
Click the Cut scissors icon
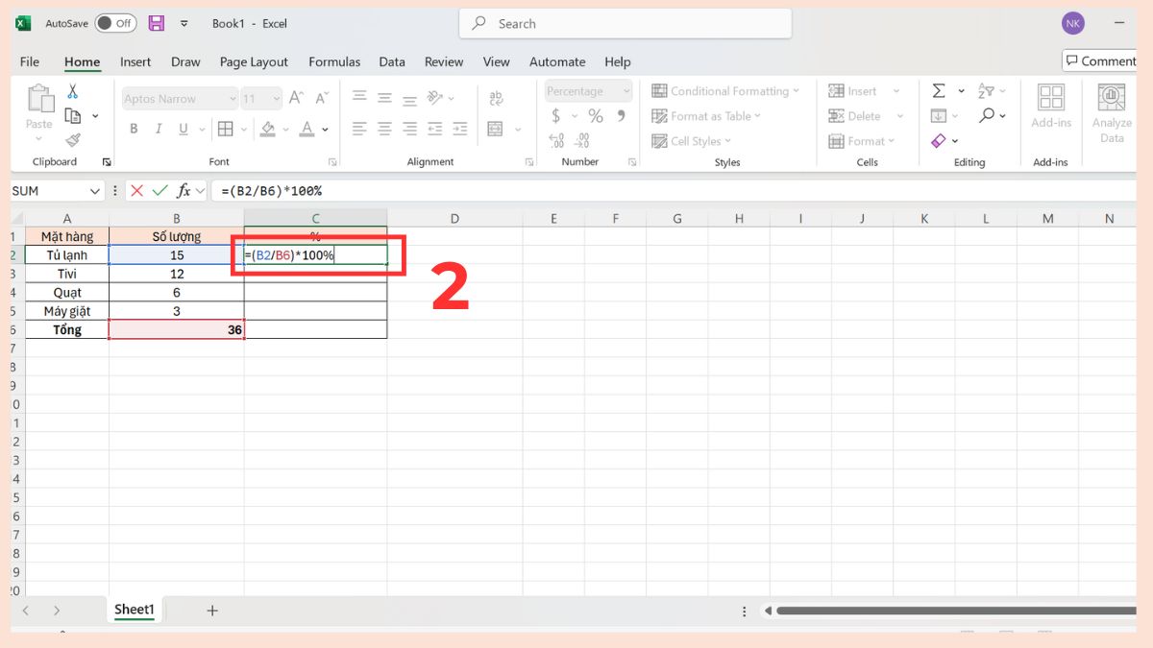(72, 89)
